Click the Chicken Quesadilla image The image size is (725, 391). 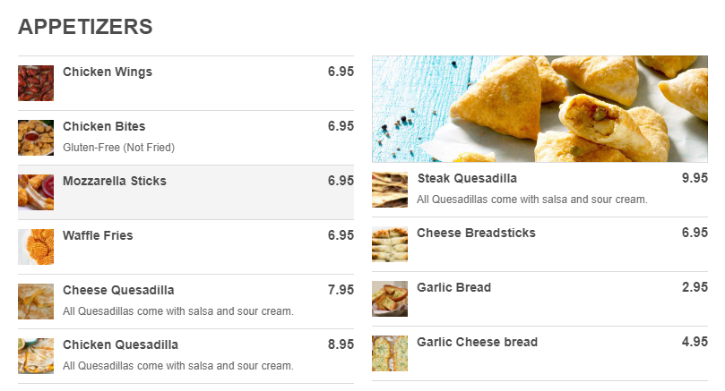36,356
